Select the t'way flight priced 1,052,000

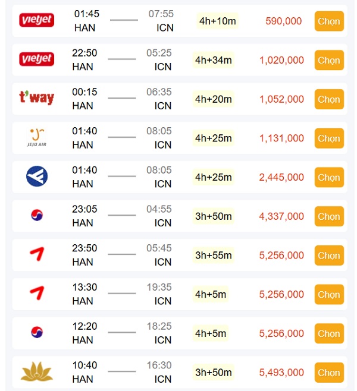(328, 99)
